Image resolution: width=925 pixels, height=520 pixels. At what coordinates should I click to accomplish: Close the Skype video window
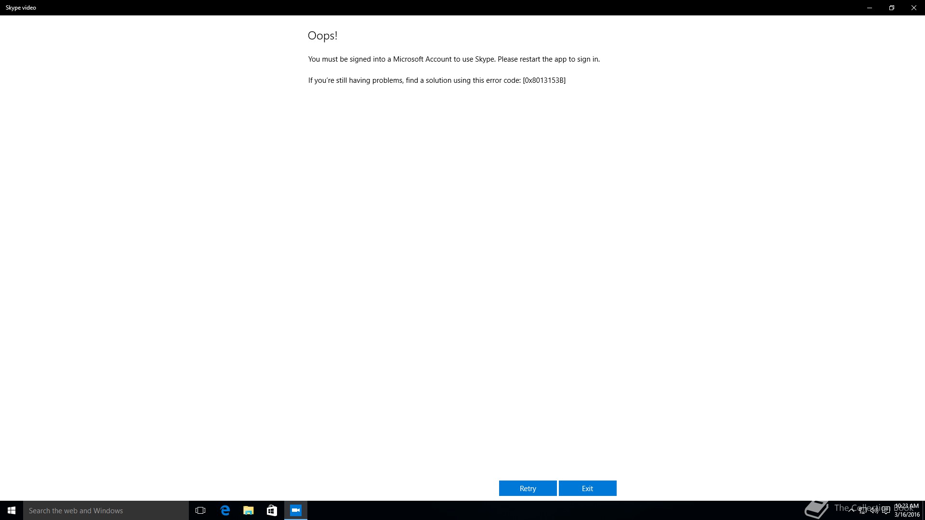(914, 8)
